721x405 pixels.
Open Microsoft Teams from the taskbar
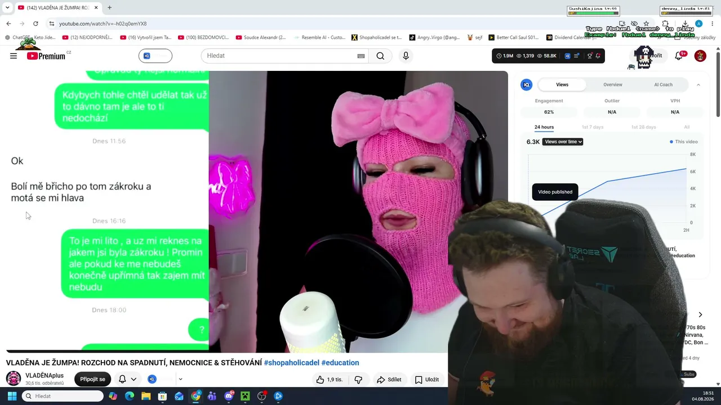(x=212, y=396)
